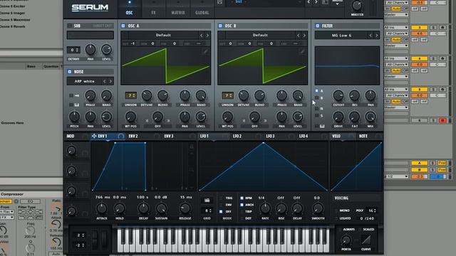Click previous warp mode arrow in OSC A
456x256 pixels.
coord(147,120)
